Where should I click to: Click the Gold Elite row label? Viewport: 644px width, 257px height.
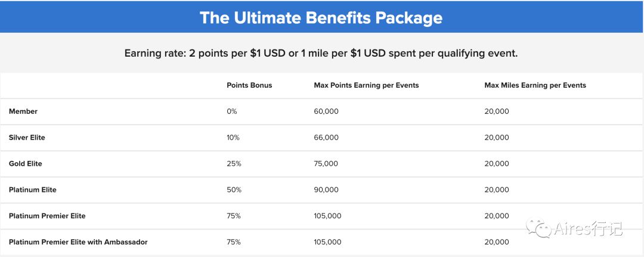pos(26,163)
